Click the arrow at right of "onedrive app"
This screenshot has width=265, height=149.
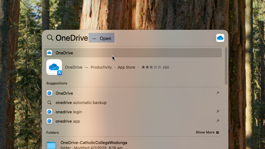(x=217, y=121)
